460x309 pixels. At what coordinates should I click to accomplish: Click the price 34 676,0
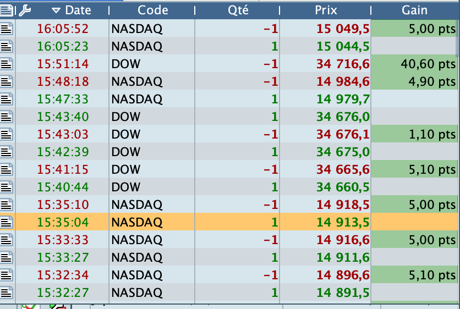click(x=343, y=117)
